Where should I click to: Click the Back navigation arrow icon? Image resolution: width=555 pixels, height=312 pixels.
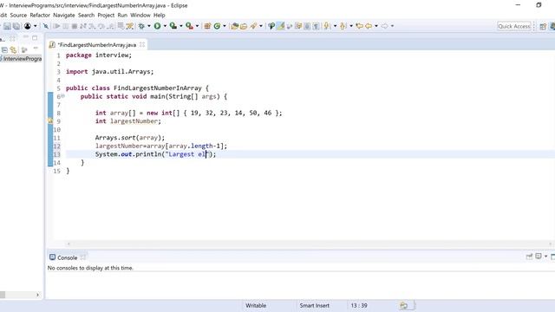[369, 26]
